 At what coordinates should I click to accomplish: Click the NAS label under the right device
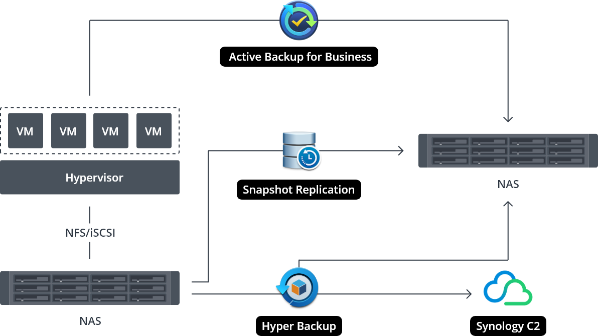click(508, 184)
